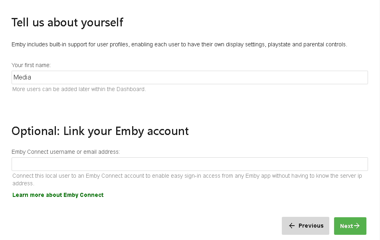Click the word "Next" on the green button

pyautogui.click(x=346, y=226)
